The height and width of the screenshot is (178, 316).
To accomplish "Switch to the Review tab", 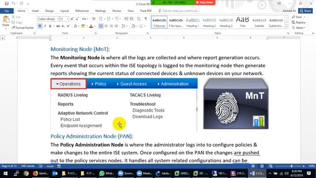I will (x=117, y=11).
